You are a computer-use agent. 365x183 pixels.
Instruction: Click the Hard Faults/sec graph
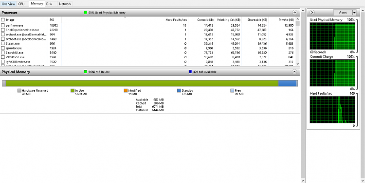pos(332,110)
